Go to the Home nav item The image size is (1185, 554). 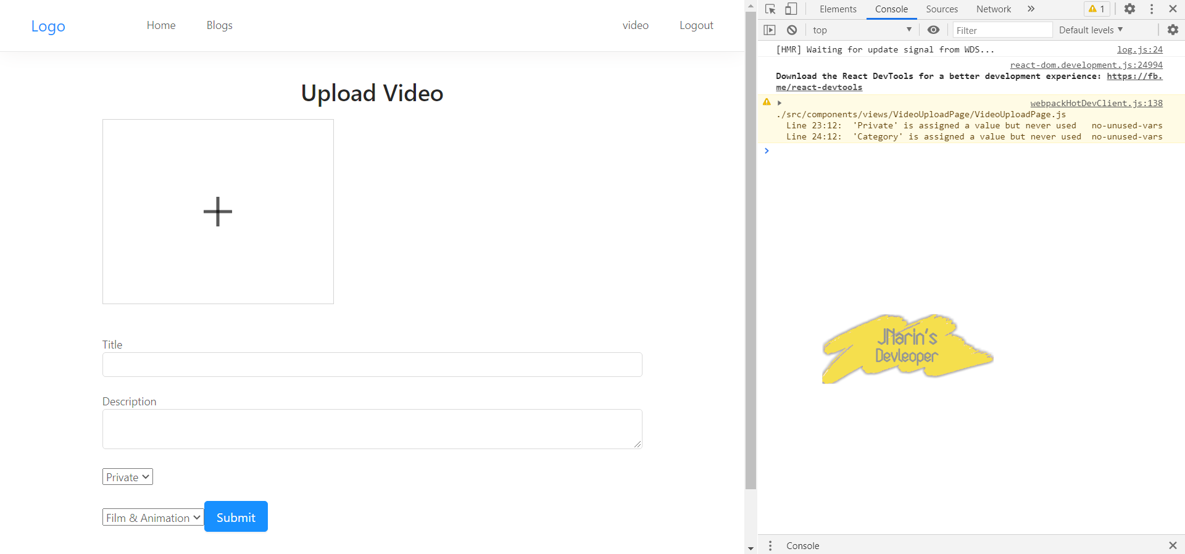[x=161, y=25]
